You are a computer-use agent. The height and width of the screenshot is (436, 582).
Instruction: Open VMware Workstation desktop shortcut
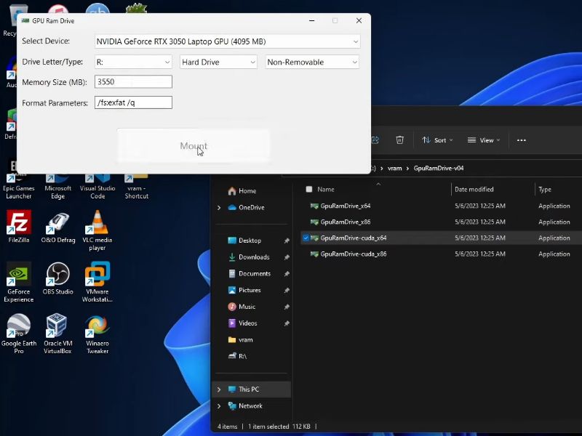click(97, 282)
